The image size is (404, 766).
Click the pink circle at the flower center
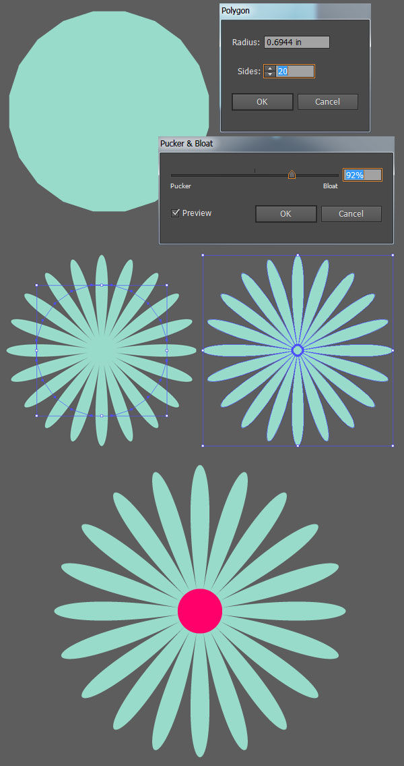200,611
